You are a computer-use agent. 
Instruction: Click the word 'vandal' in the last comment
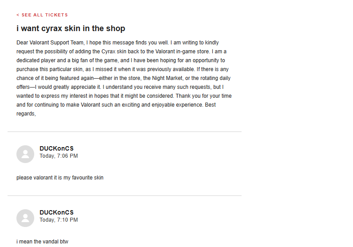click(x=51, y=242)
